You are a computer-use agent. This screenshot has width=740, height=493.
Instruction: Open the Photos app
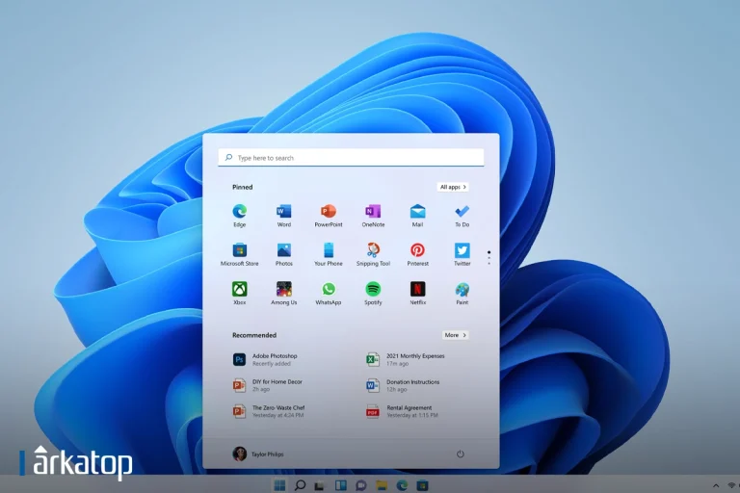click(x=283, y=254)
